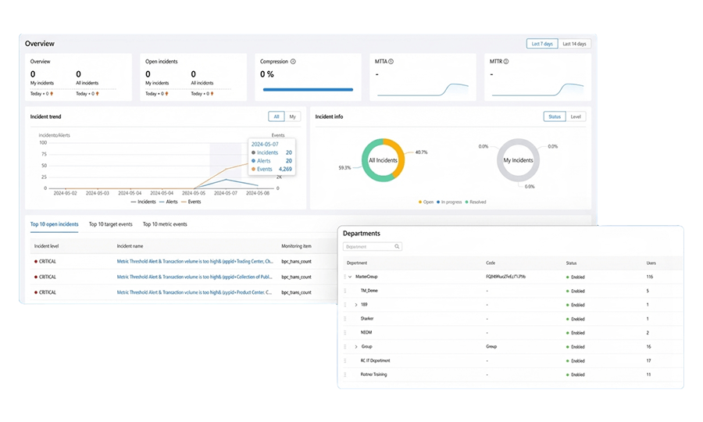Click the 189 row drag handle
Viewport: 703px width, 422px height.
344,305
